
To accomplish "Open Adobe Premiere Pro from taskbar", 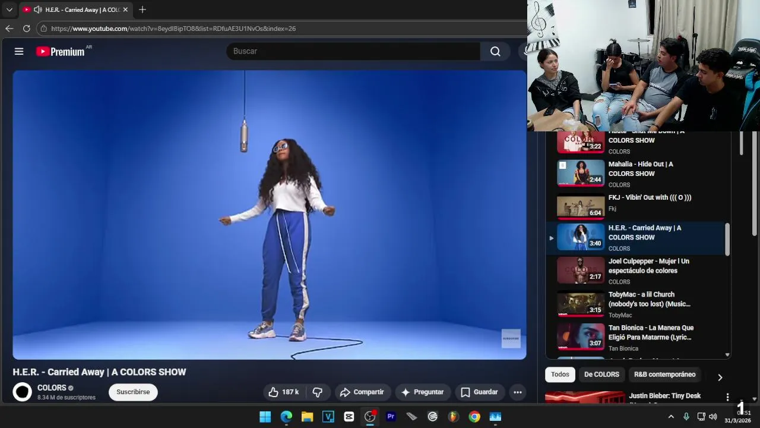I will (391, 417).
